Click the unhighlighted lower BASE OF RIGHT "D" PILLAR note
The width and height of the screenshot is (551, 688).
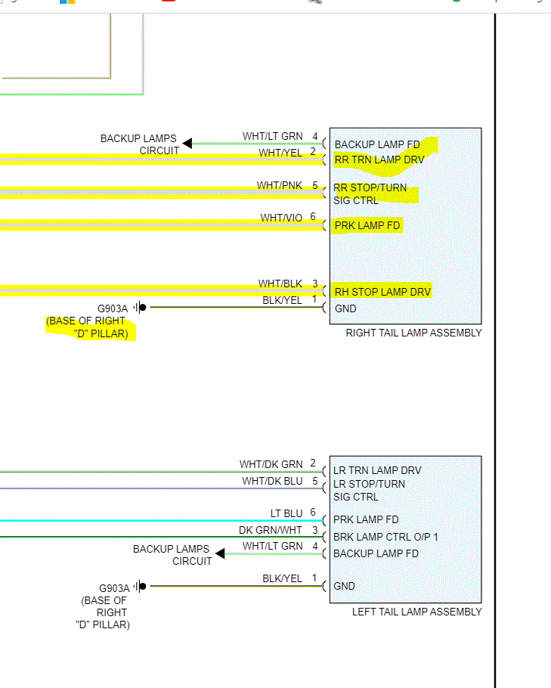(103, 612)
